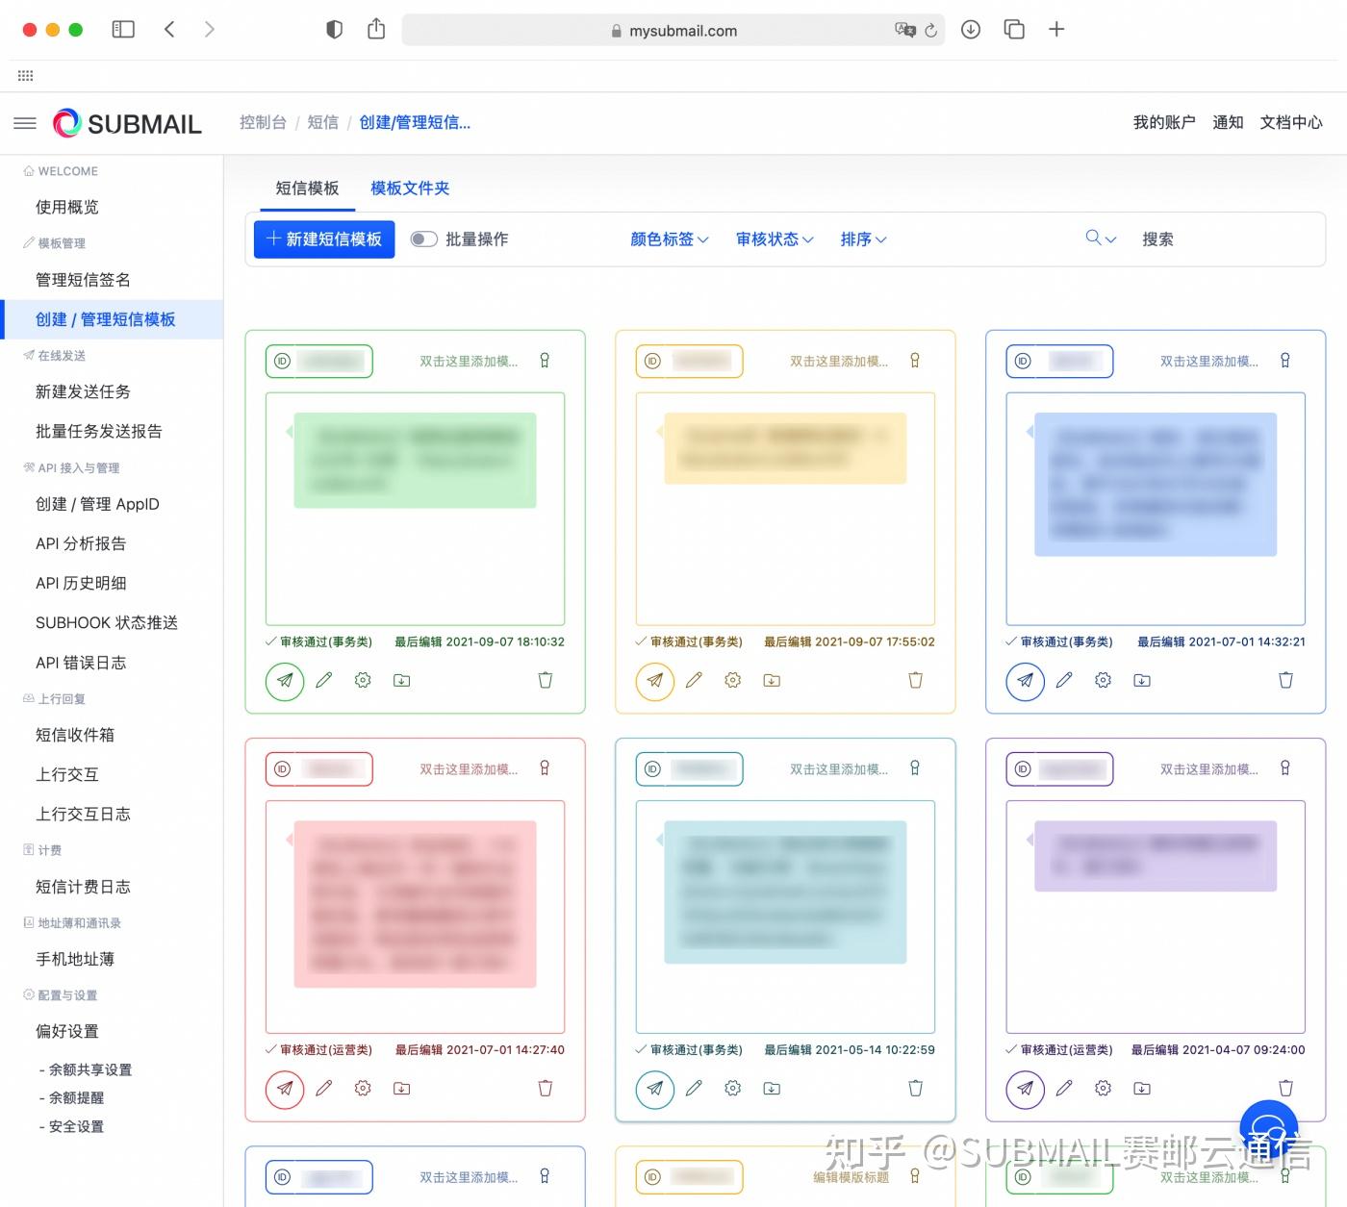The width and height of the screenshot is (1347, 1207).
Task: Delete the template edited 2021-09-07 17:55:02
Action: point(916,680)
